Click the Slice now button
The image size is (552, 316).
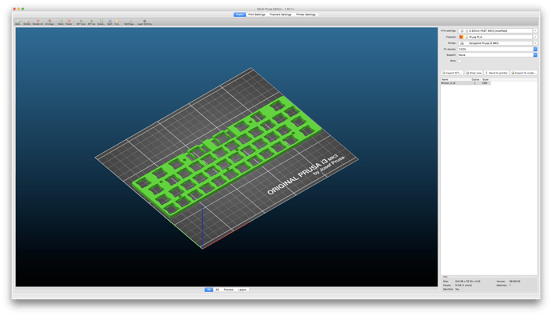pos(474,73)
